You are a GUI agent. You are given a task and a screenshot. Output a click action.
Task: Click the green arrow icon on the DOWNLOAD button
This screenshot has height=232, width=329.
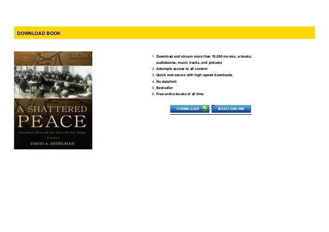(x=204, y=109)
